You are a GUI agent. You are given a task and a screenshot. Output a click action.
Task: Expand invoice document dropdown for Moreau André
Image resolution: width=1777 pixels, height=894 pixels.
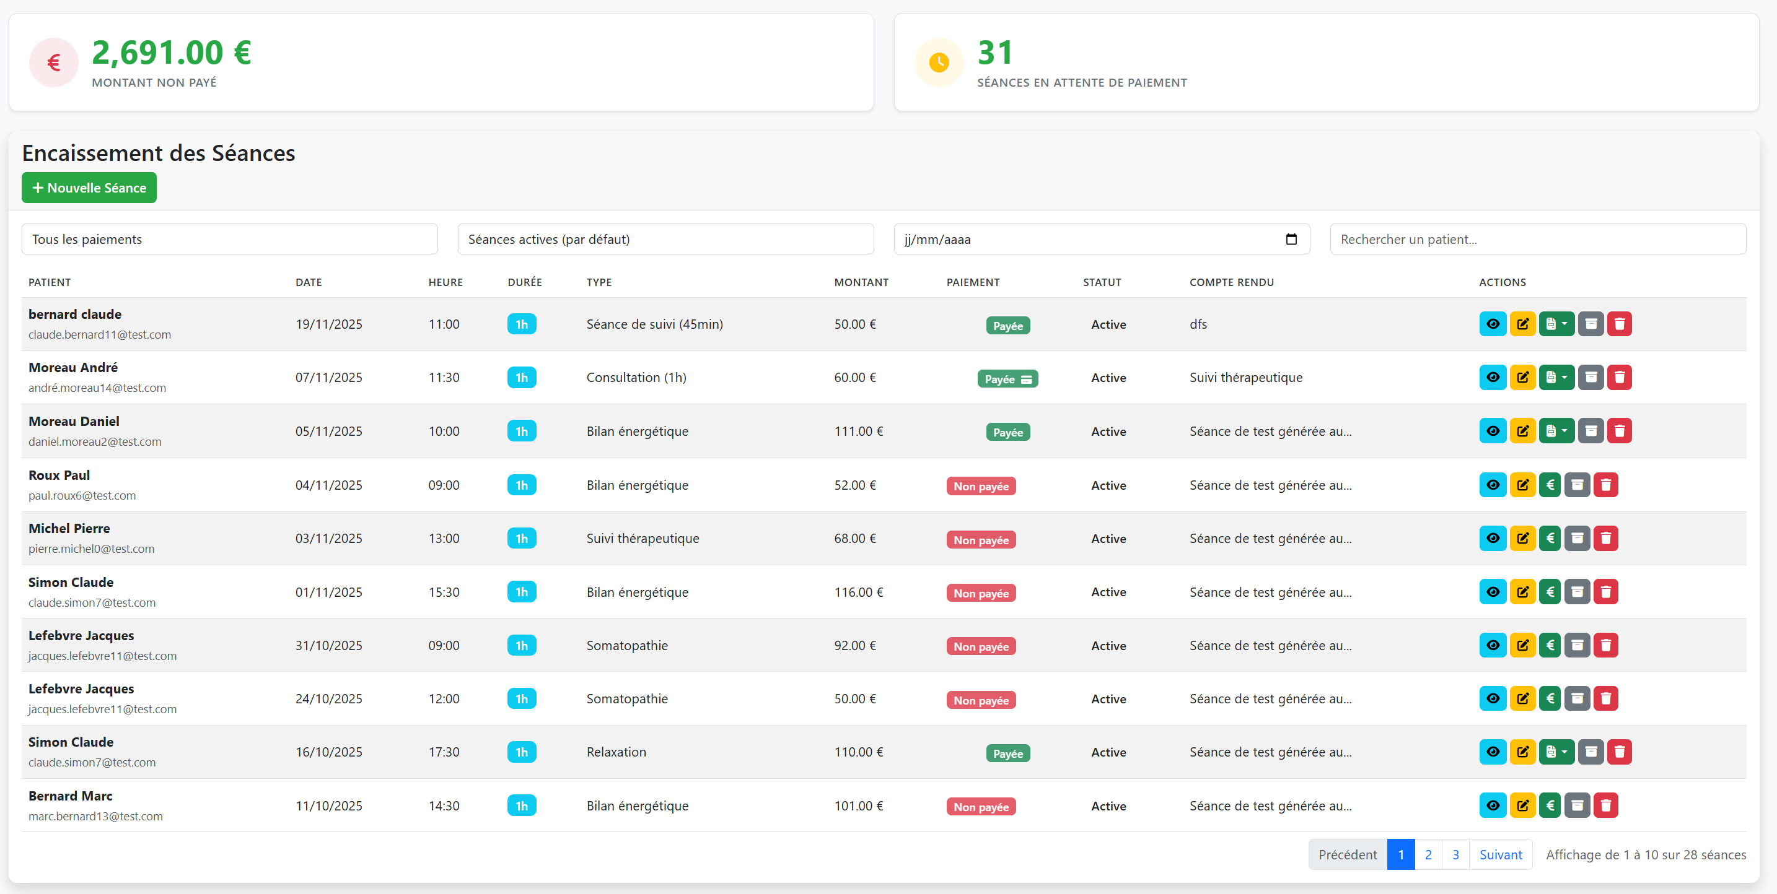tap(1556, 377)
